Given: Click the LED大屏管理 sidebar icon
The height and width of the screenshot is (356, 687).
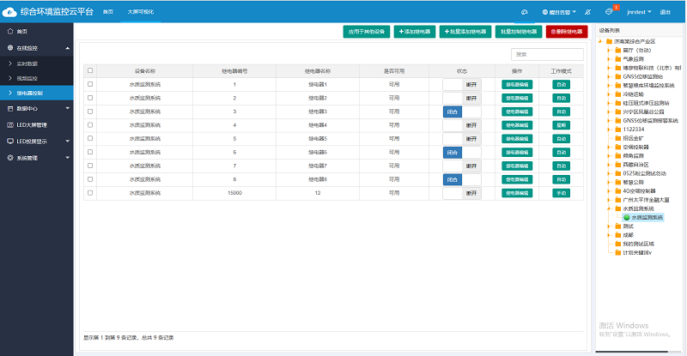Looking at the screenshot, I should pyautogui.click(x=9, y=125).
